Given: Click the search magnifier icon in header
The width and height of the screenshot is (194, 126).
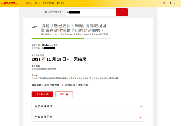Looking at the screenshot, I should tap(164, 3).
